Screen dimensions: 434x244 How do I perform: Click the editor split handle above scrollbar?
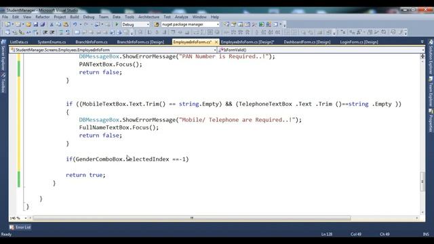[422, 56]
